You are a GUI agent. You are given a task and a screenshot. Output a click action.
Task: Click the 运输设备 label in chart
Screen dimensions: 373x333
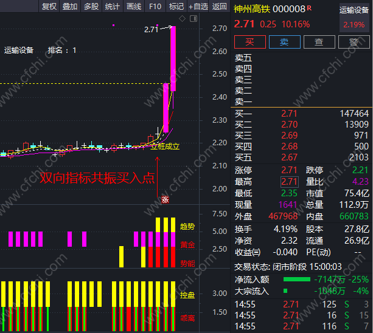[19, 50]
